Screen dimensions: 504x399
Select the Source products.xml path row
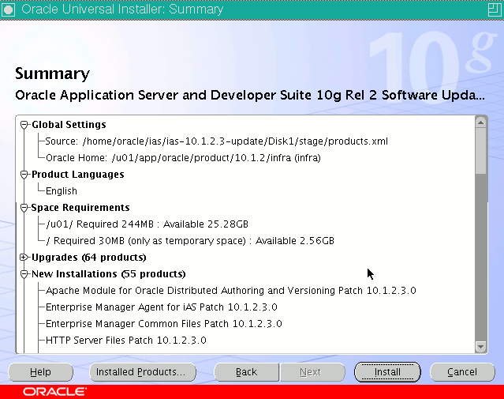click(x=217, y=141)
